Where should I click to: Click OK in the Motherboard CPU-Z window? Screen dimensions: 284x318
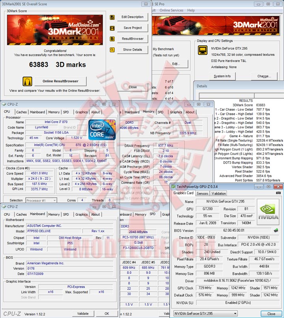click(107, 314)
